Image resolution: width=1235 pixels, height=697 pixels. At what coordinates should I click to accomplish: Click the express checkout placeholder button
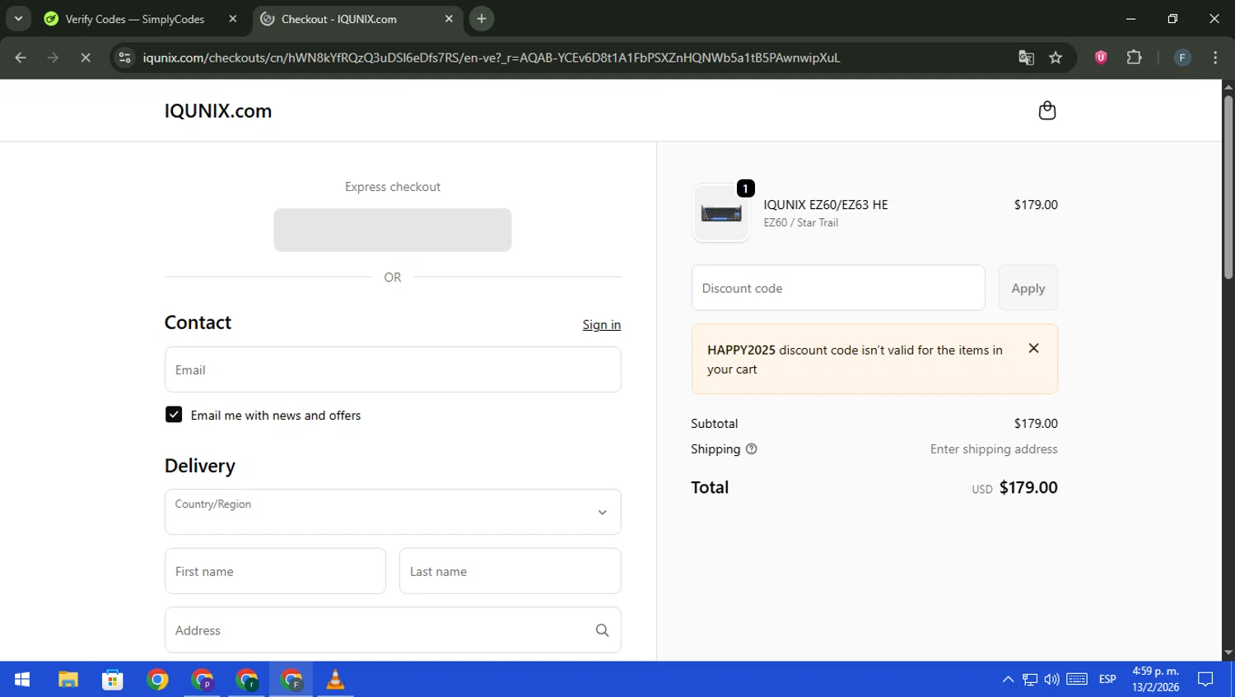(x=393, y=230)
